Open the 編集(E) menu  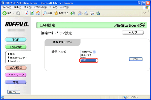click(18, 7)
